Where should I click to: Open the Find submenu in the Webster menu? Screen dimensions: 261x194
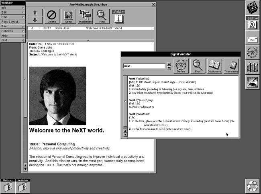[13, 17]
